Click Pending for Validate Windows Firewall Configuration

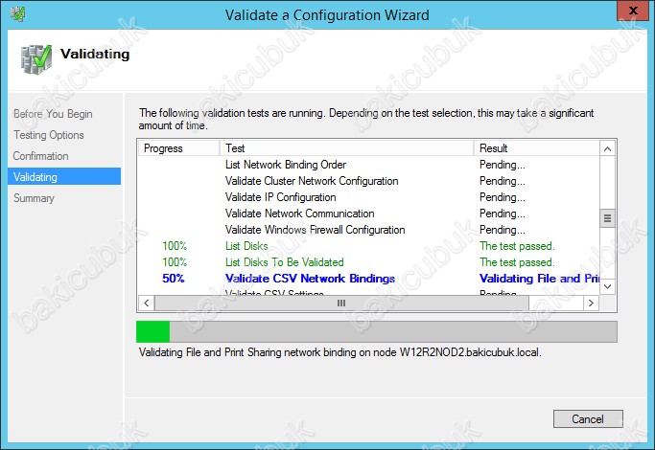(503, 230)
